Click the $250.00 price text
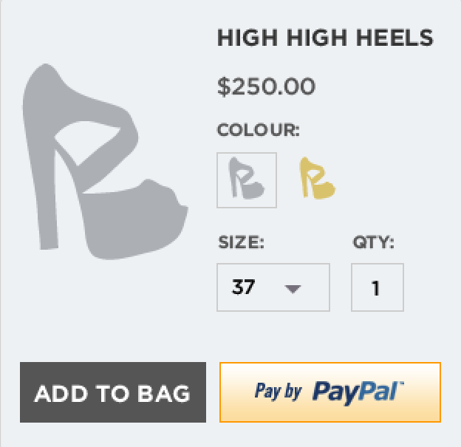This screenshot has height=447, width=461. coord(266,86)
